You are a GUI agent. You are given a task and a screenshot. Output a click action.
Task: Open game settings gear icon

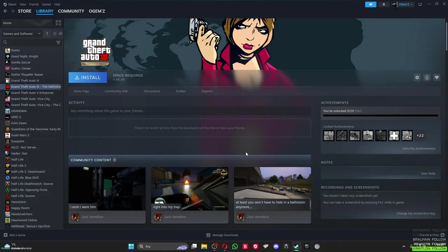417,77
